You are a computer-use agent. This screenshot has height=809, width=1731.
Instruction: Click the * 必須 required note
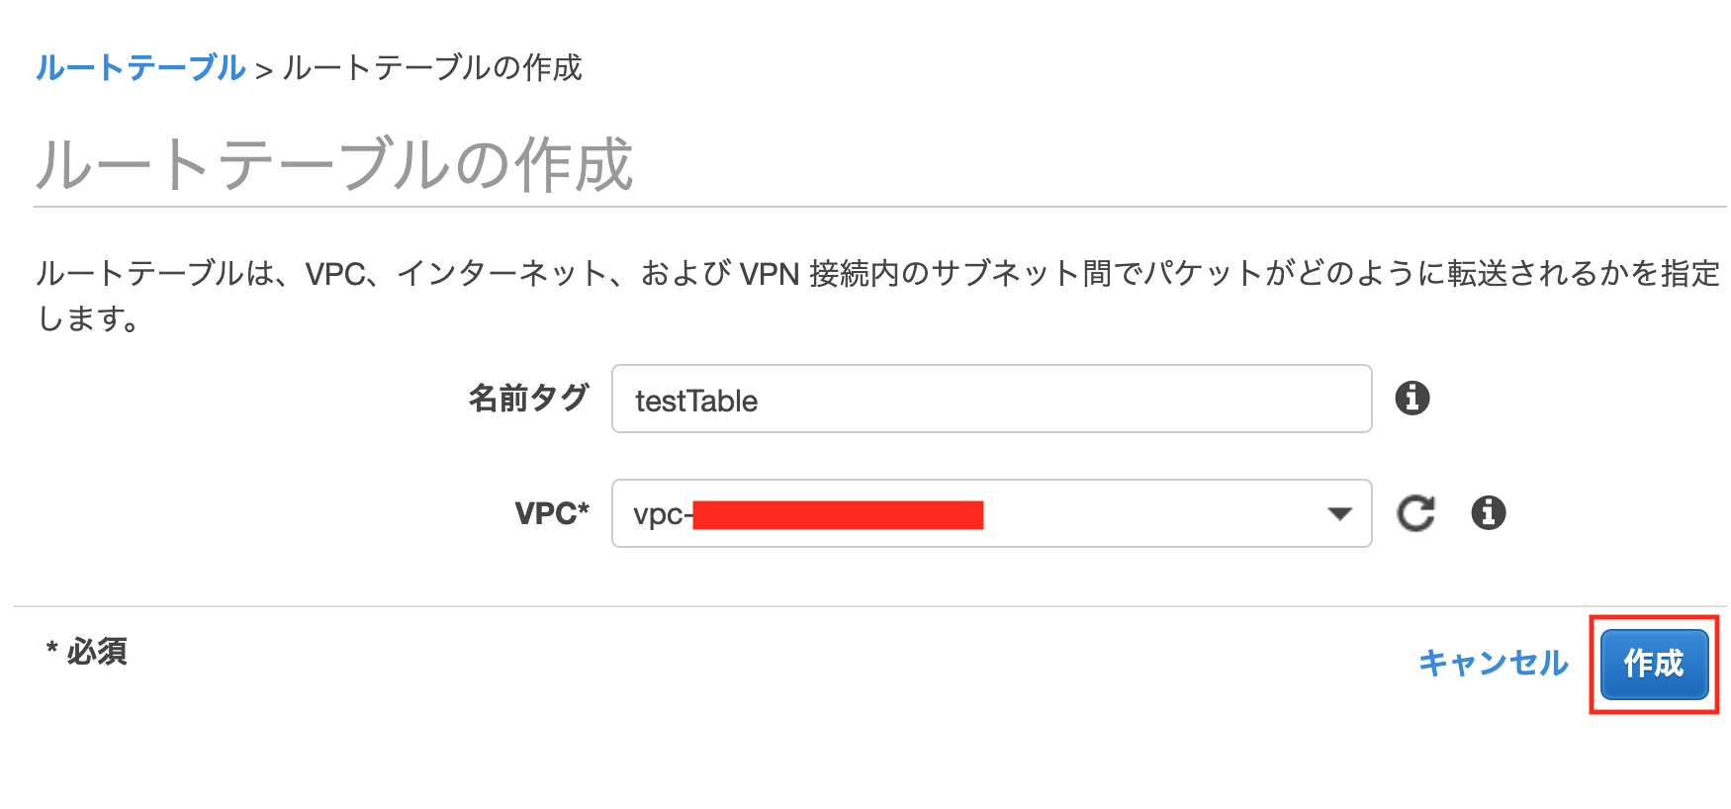click(x=87, y=652)
